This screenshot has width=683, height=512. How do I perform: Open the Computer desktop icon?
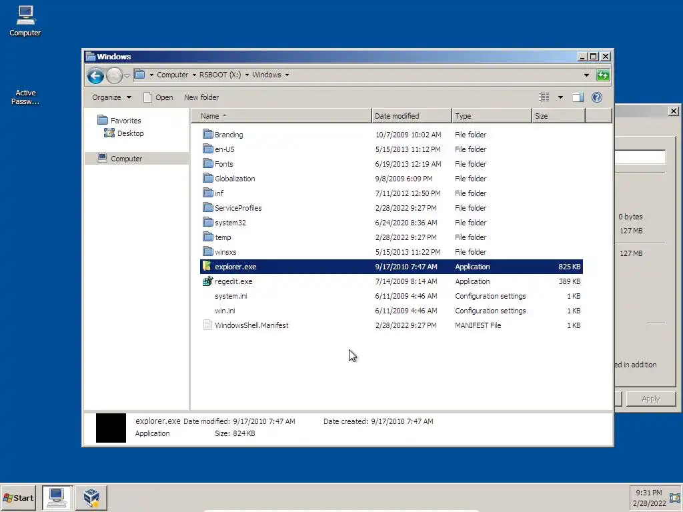point(25,21)
